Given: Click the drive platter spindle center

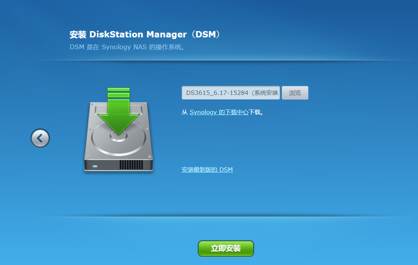Looking at the screenshot, I should (x=119, y=137).
